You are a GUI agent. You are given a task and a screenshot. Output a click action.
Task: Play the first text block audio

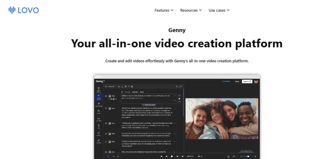180,99
